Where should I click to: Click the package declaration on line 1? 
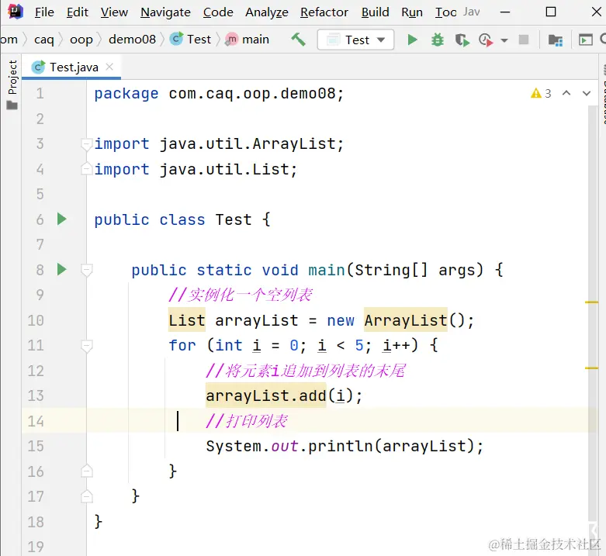coord(219,94)
